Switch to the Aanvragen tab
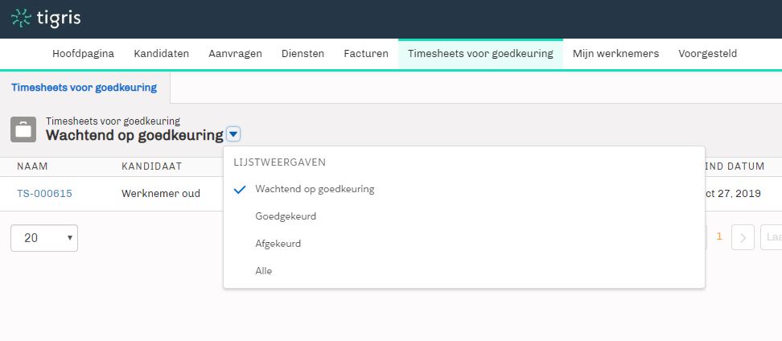 [x=235, y=54]
